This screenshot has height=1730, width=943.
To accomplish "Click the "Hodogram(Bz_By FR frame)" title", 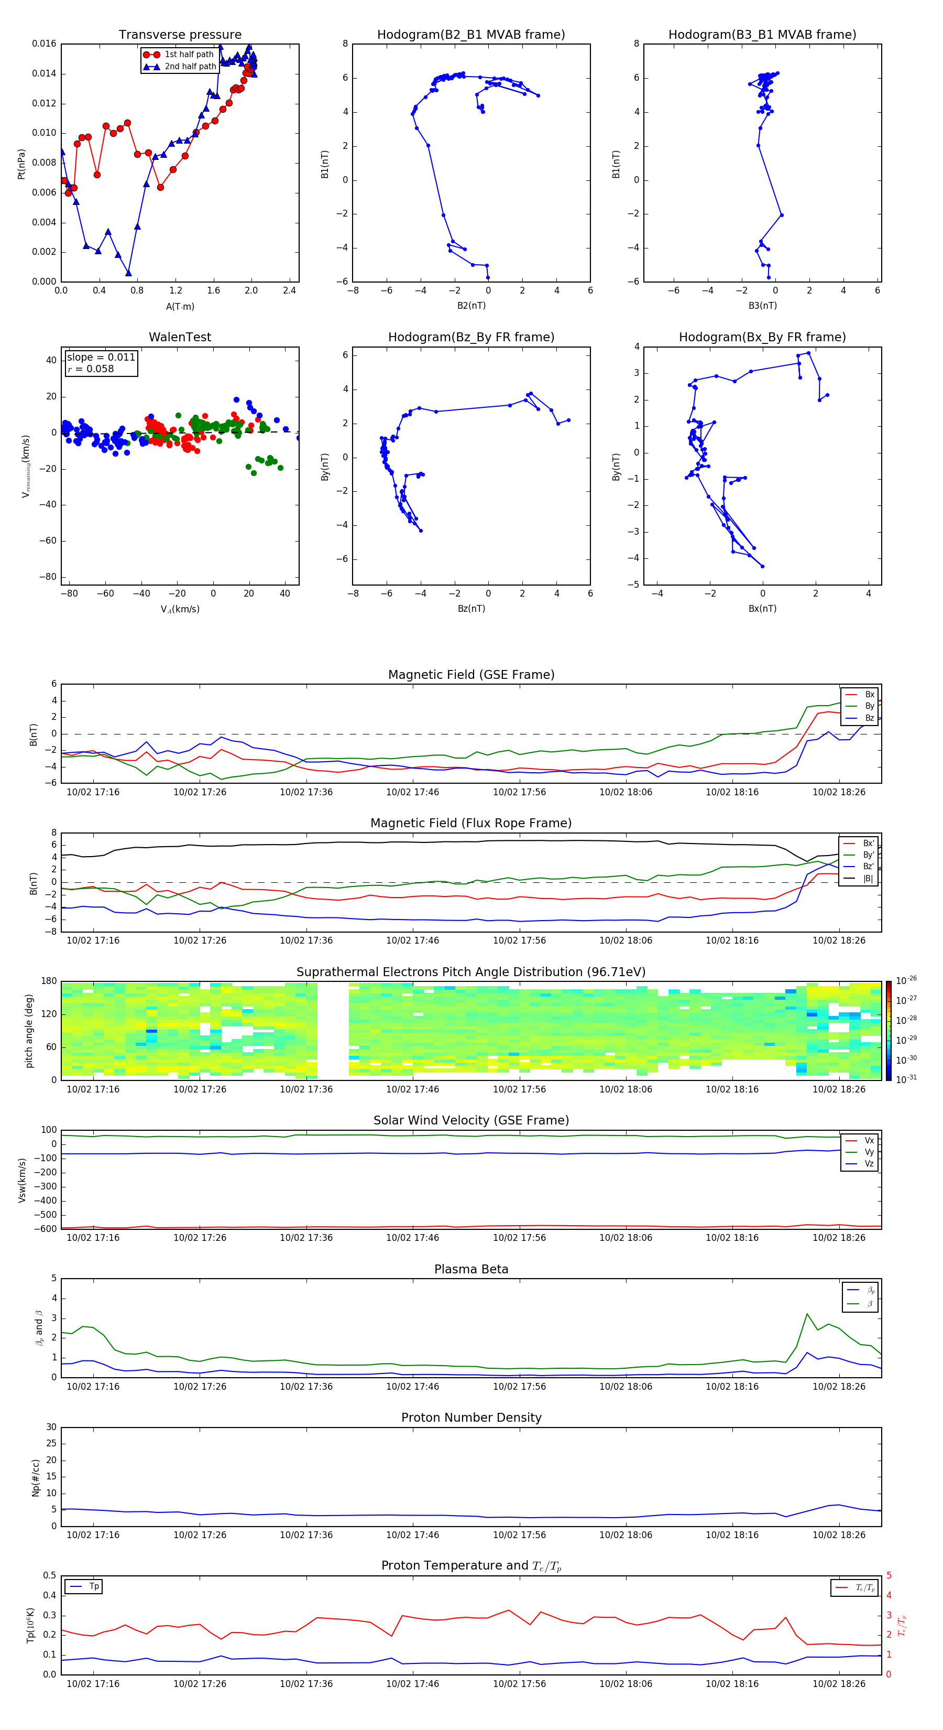I will pyautogui.click(x=471, y=337).
